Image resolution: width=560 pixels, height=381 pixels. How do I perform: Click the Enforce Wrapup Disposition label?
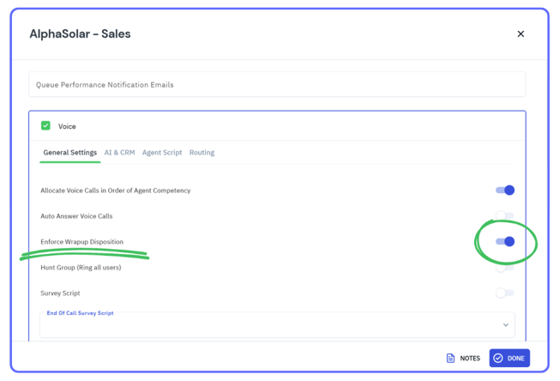pyautogui.click(x=81, y=242)
